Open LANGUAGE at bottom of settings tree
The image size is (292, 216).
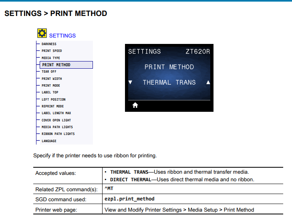49,141
